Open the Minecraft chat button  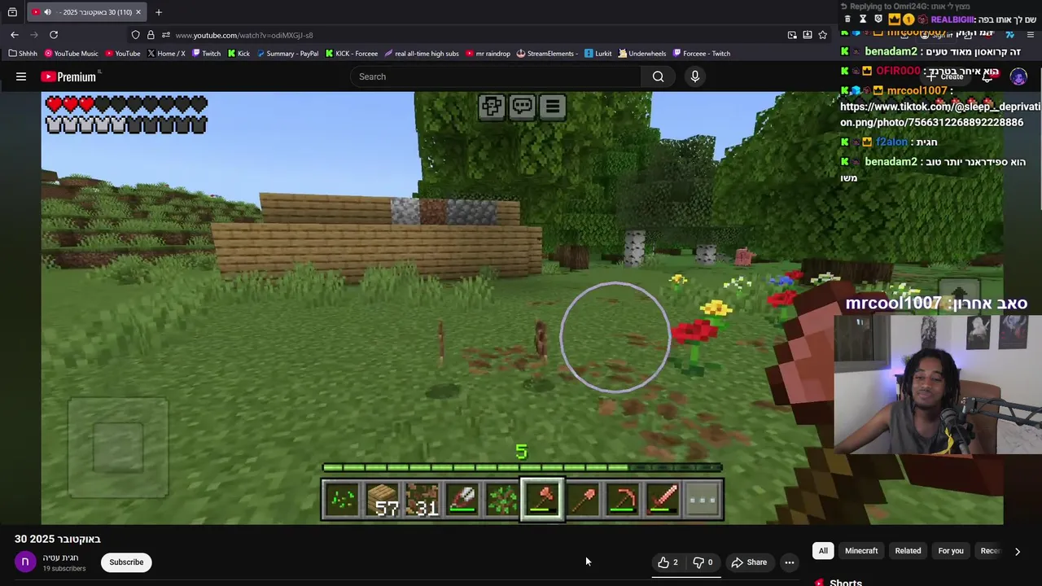pos(522,107)
